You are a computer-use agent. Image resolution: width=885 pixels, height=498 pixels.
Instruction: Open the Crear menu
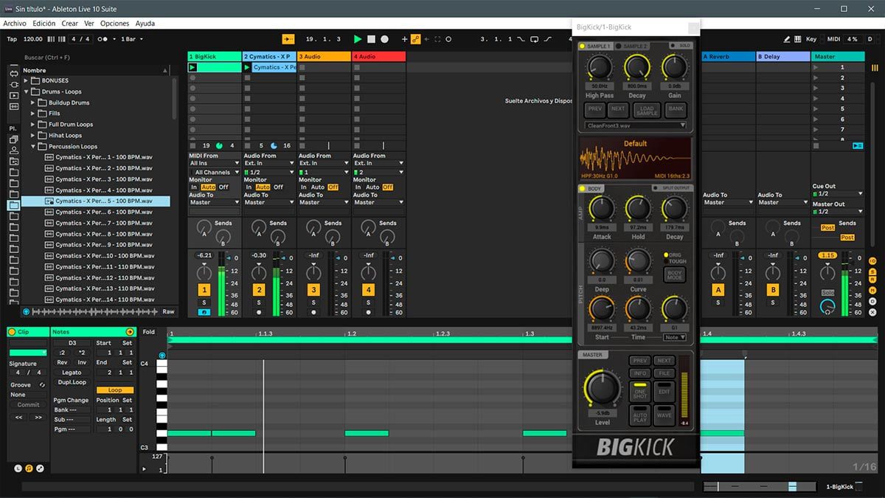click(70, 24)
